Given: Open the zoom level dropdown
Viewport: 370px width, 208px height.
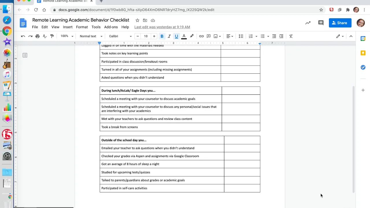Looking at the screenshot, I should (67, 36).
